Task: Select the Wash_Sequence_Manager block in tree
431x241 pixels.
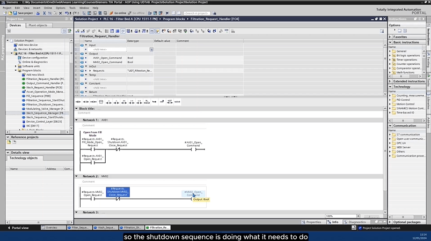Action: pos(45,113)
